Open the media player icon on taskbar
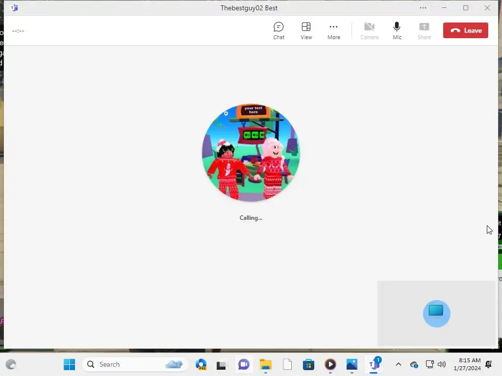The width and height of the screenshot is (502, 376). [x=330, y=364]
